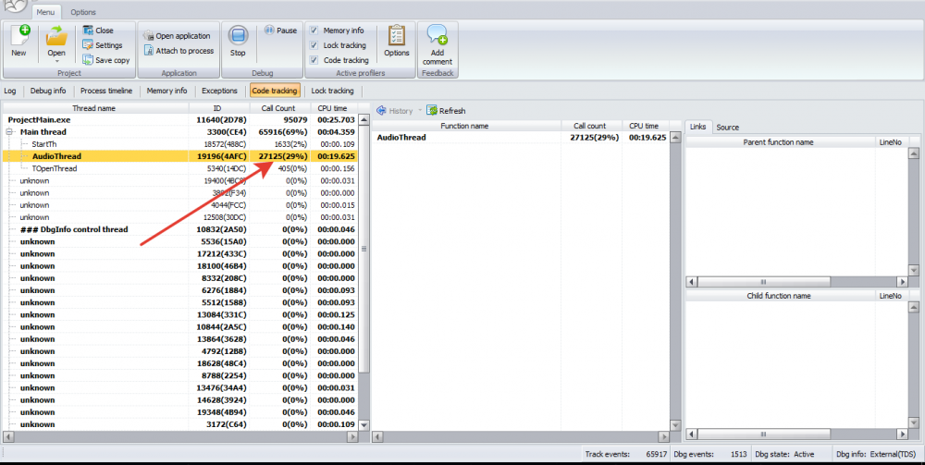Switch to the Links tab
The image size is (925, 465).
pyautogui.click(x=697, y=127)
